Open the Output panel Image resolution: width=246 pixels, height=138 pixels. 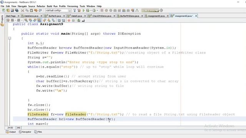tap(11, 132)
